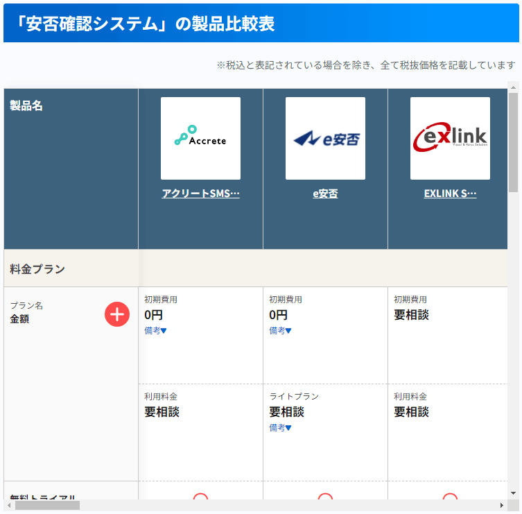The image size is (522, 514).
Task: Click the vertical scrollbar down arrow
Action: [x=513, y=493]
